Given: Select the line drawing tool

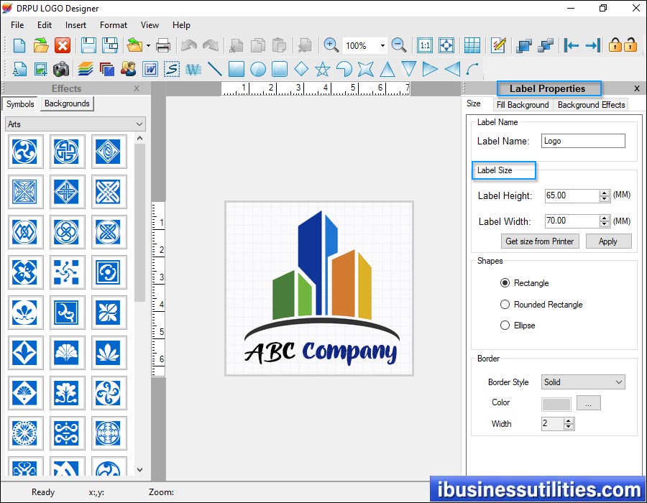Looking at the screenshot, I should [214, 69].
